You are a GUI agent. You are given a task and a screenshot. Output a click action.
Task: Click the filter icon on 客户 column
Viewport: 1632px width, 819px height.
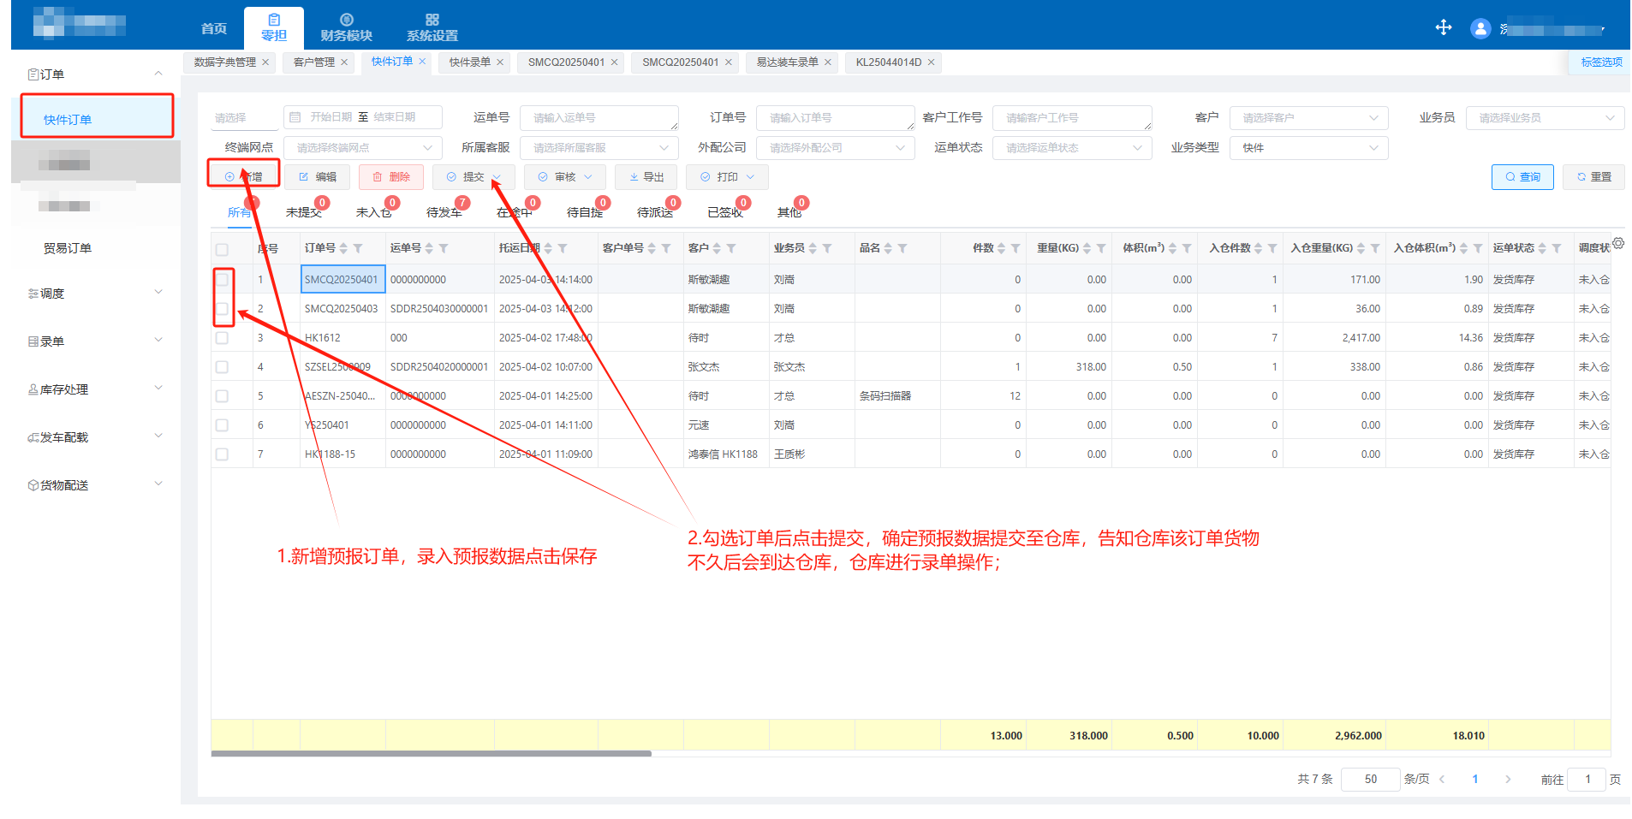coord(731,248)
